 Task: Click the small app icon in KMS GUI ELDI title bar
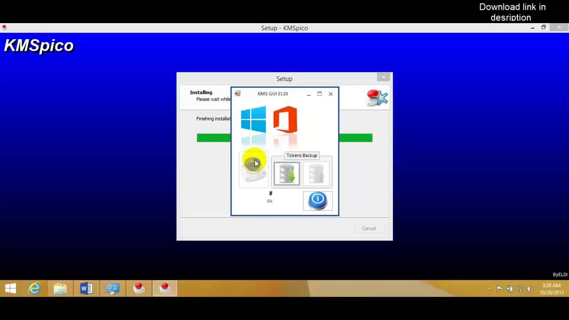coord(237,93)
